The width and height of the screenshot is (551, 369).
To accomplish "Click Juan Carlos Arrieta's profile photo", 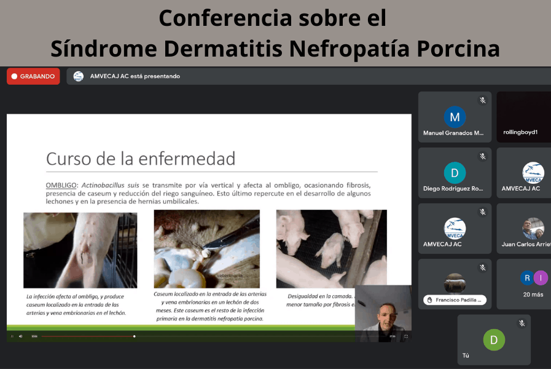I will pyautogui.click(x=533, y=228).
